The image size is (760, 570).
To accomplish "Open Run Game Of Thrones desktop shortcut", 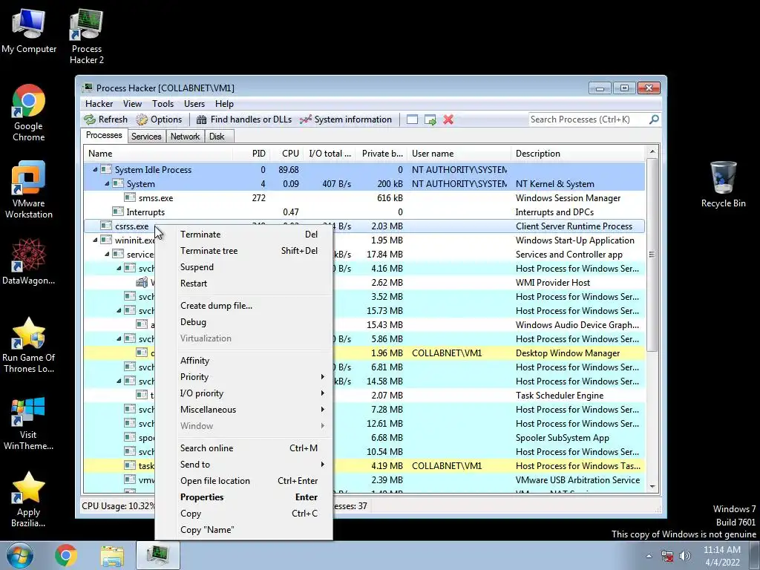I will [29, 344].
